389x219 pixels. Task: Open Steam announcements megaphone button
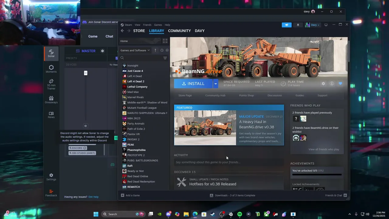(287, 25)
